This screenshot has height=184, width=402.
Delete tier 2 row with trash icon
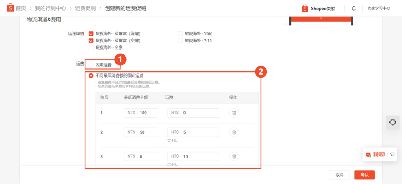point(234,132)
